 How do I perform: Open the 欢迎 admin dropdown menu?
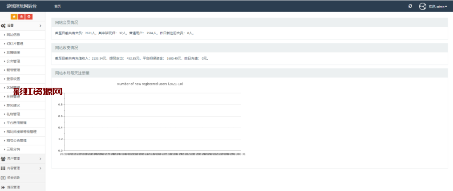pyautogui.click(x=438, y=7)
